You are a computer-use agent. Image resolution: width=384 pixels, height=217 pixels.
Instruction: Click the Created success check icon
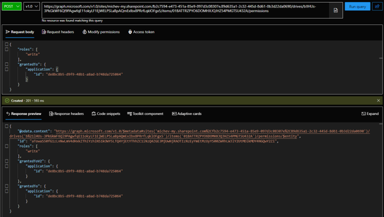pos(7,100)
